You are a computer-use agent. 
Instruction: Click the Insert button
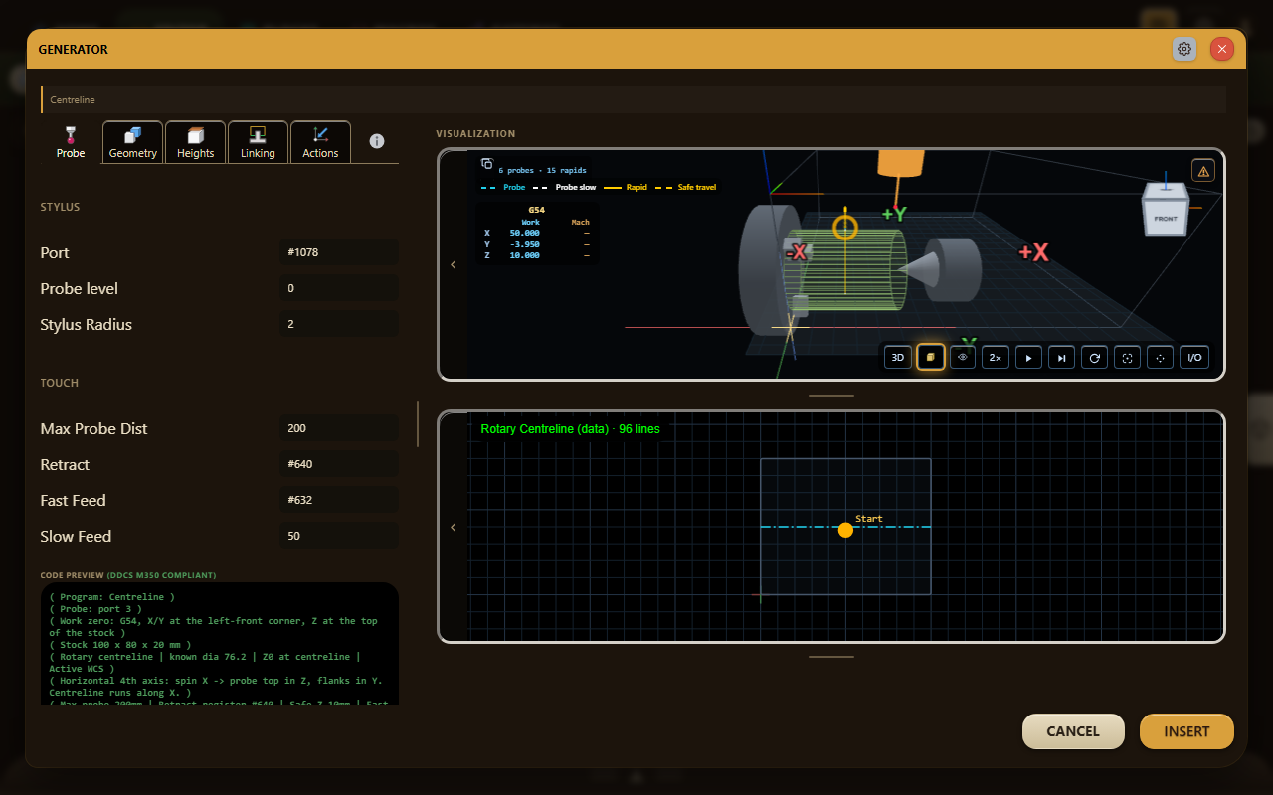pos(1186,731)
